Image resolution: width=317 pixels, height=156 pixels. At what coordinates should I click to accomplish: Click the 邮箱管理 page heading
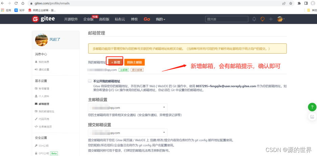point(97,33)
